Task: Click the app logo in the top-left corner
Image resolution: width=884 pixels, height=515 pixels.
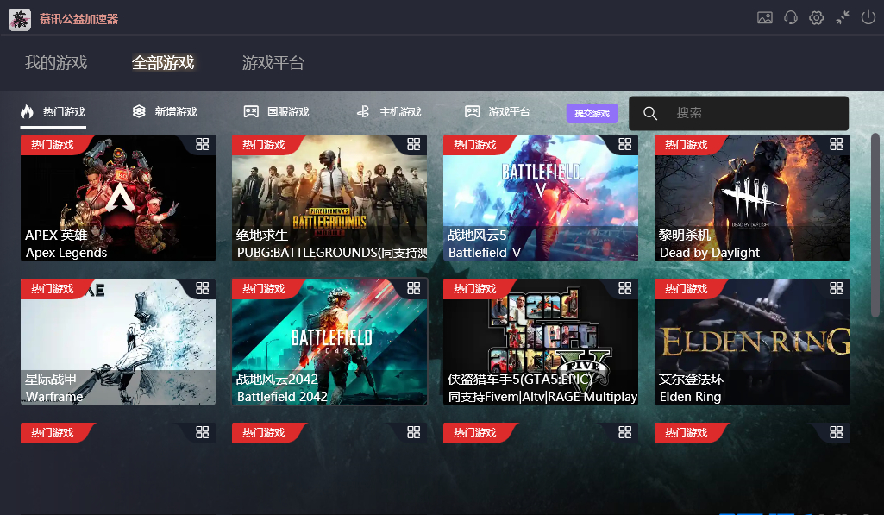Action: point(20,19)
